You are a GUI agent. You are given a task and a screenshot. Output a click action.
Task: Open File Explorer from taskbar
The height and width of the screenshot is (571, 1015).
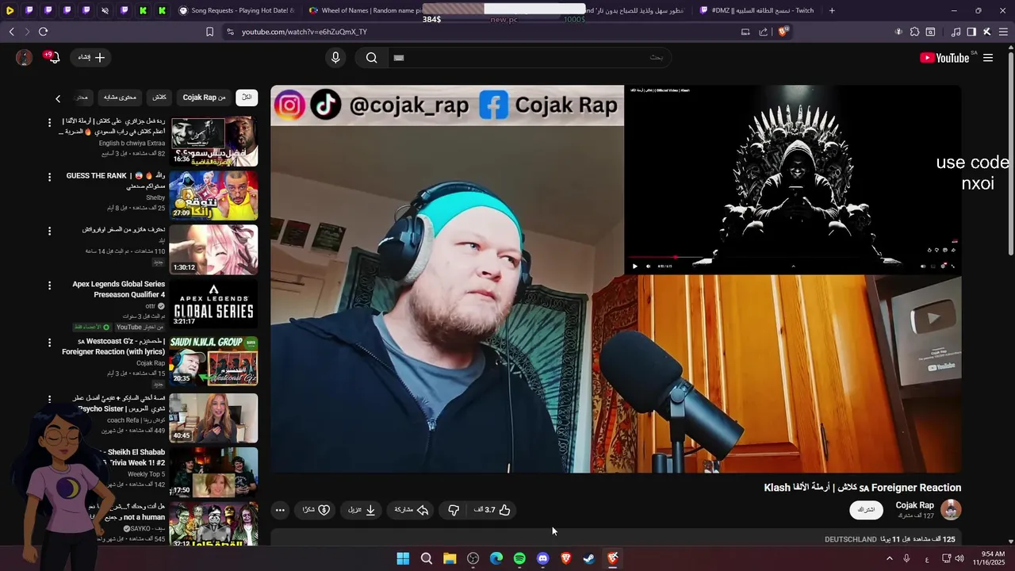[x=450, y=558]
